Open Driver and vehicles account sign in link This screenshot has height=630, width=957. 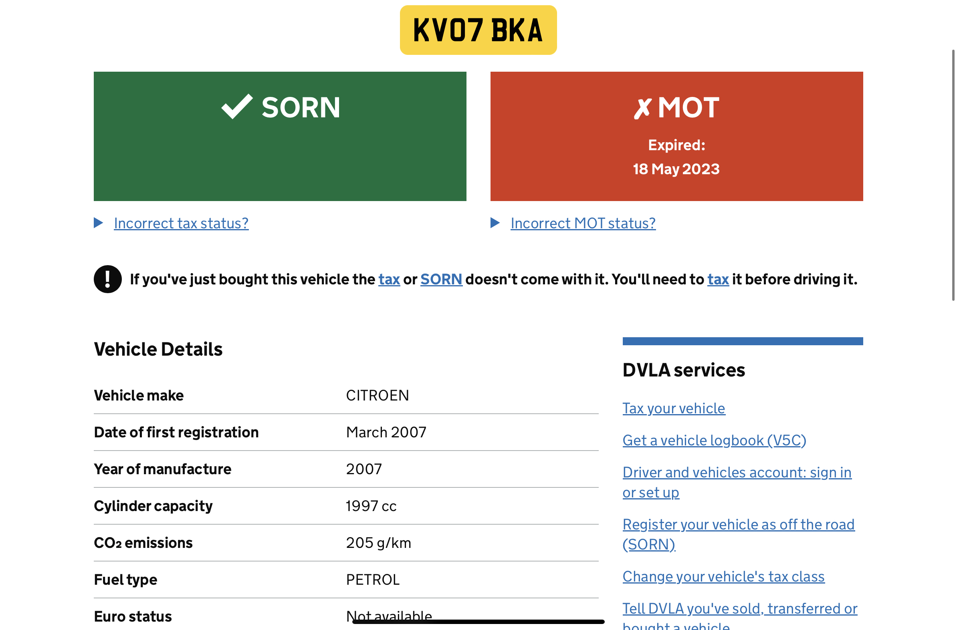737,482
